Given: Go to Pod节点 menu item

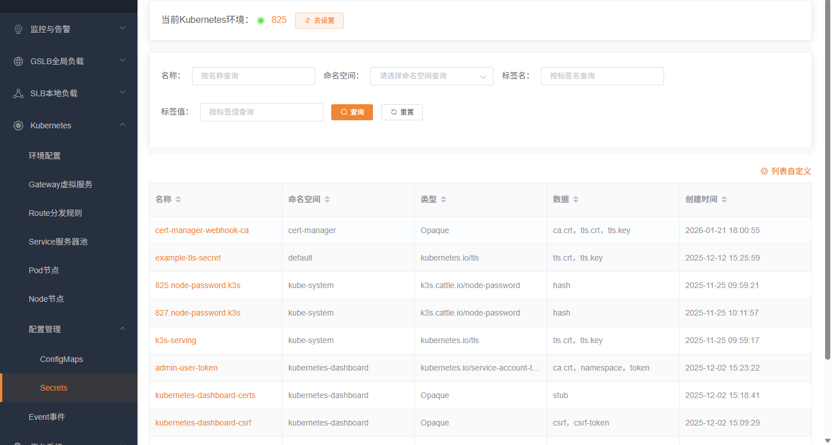Looking at the screenshot, I should point(44,270).
